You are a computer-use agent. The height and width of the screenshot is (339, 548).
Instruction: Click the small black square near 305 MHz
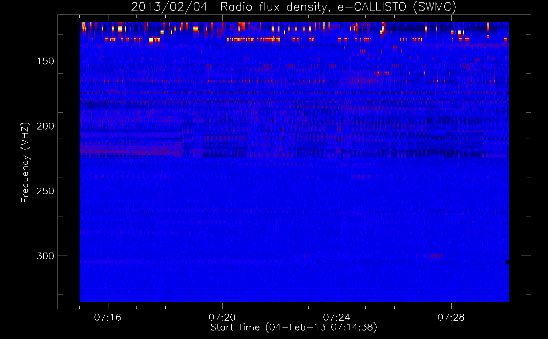(507, 262)
